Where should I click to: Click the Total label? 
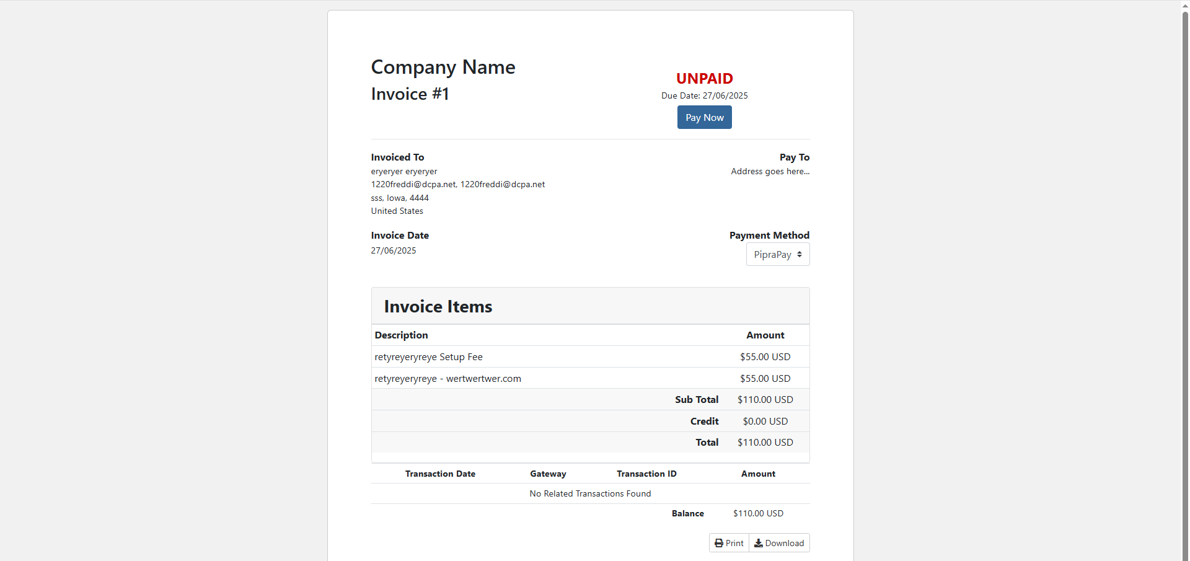[x=707, y=443]
